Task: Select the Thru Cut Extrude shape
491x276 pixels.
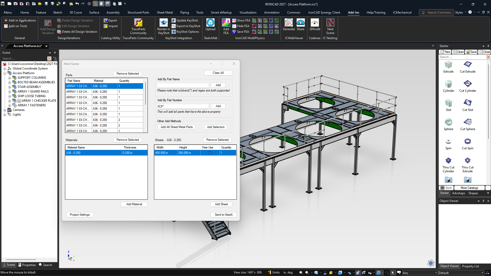Action: click(467, 165)
